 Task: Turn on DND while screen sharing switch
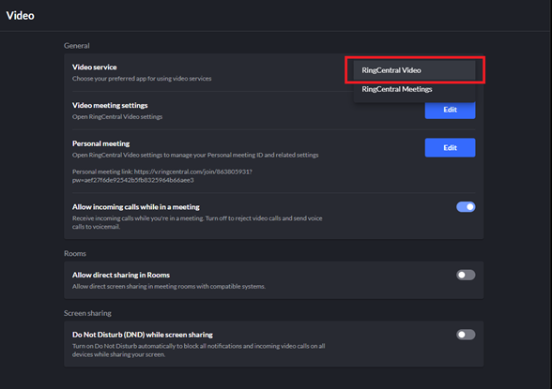(466, 335)
